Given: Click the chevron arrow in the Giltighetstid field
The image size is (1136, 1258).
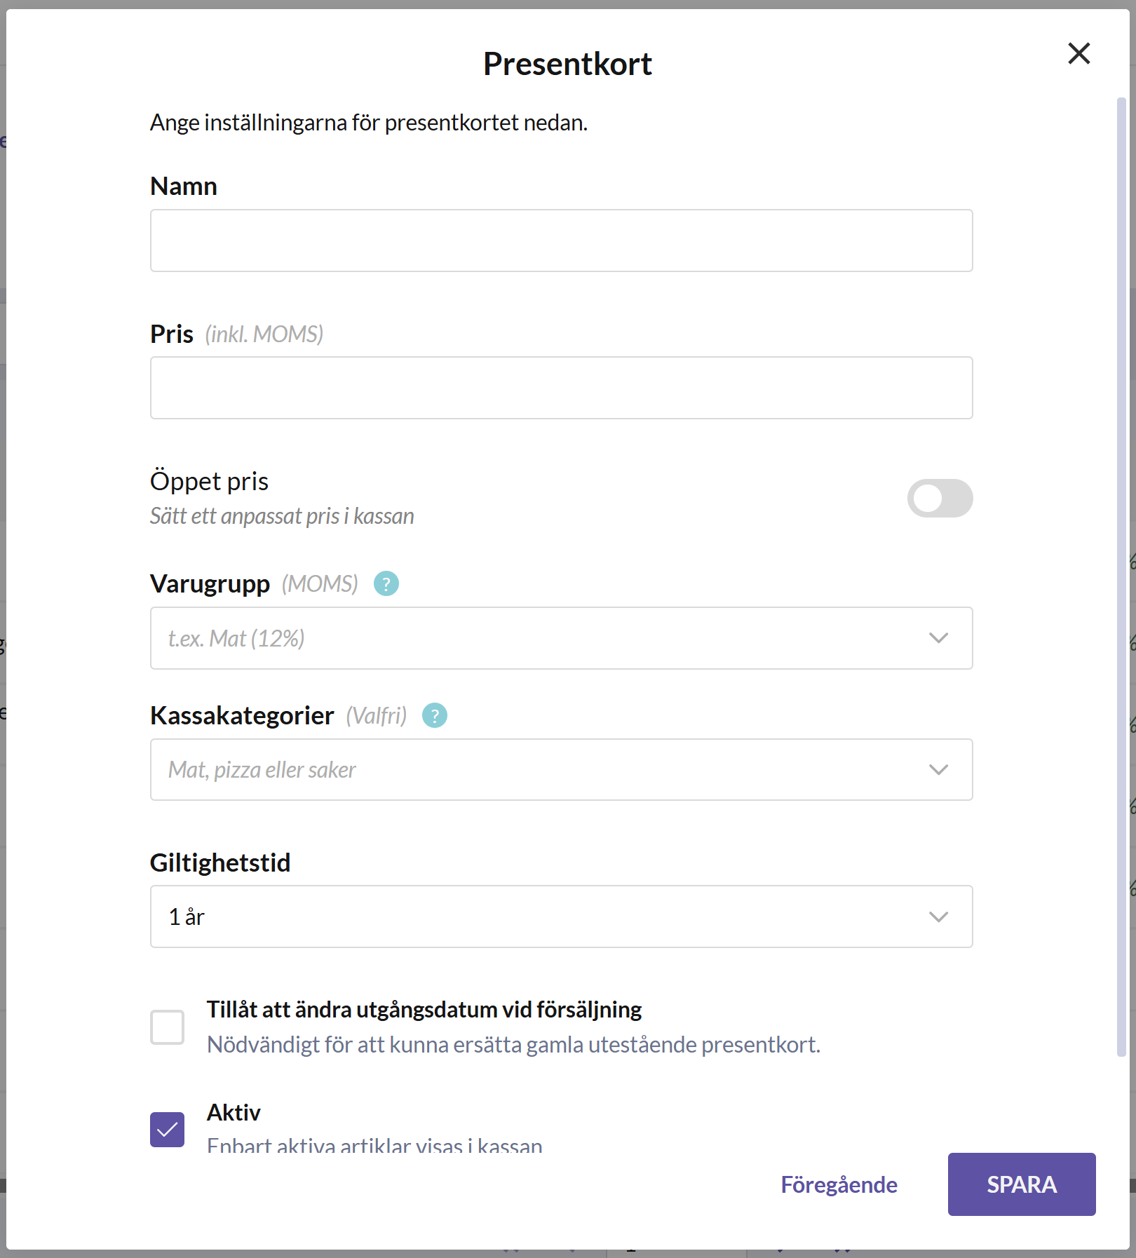Looking at the screenshot, I should [x=938, y=917].
